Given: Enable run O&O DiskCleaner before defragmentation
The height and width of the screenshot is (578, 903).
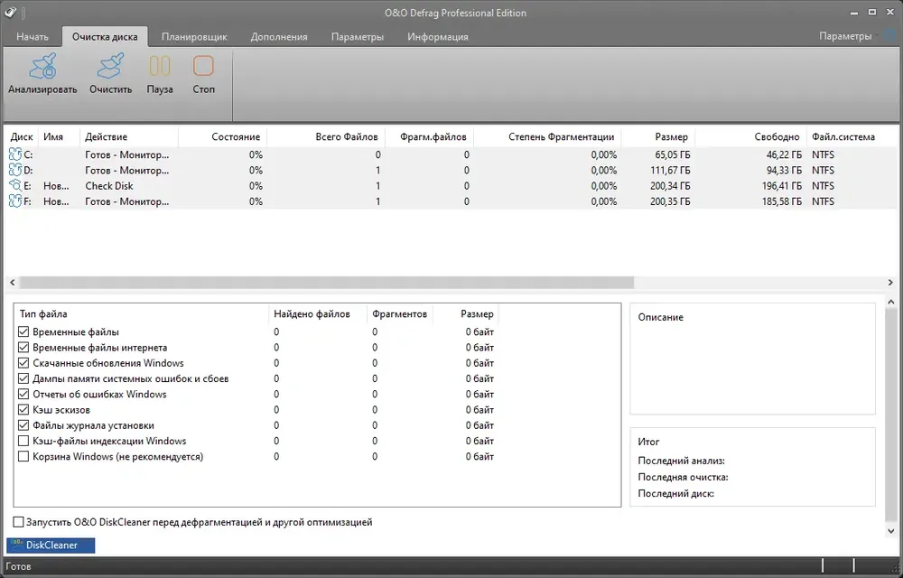Looking at the screenshot, I should pos(18,522).
